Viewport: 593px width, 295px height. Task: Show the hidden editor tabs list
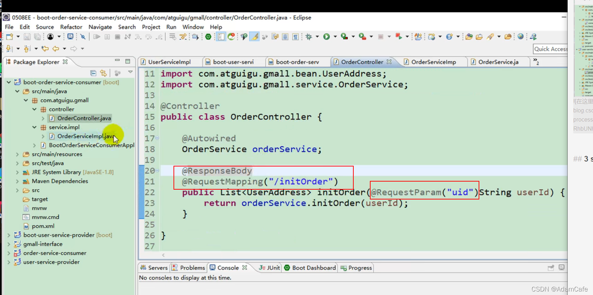point(536,61)
